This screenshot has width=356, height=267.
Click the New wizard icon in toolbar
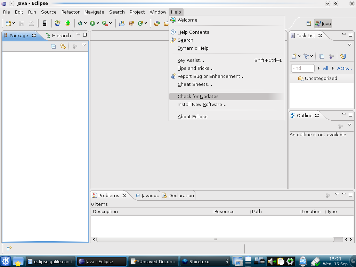click(8, 23)
